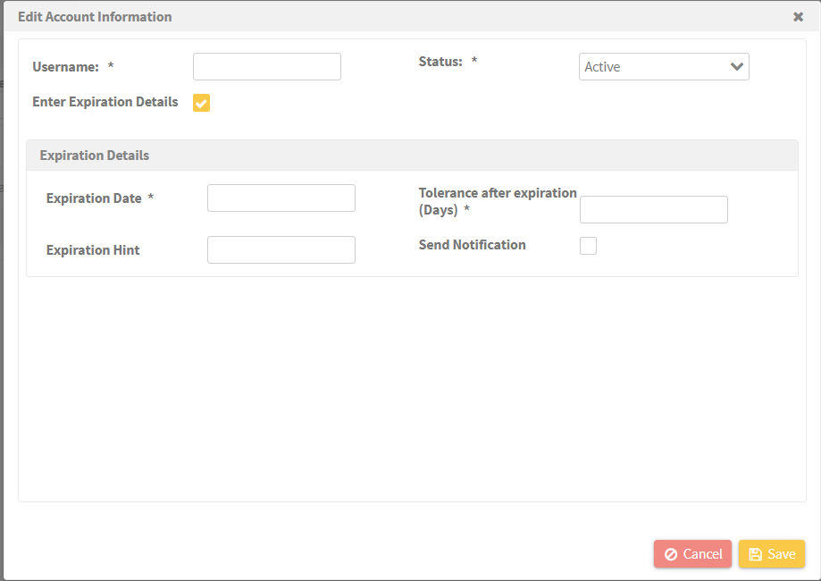Select the Tolerance after expiration input box

(x=653, y=209)
